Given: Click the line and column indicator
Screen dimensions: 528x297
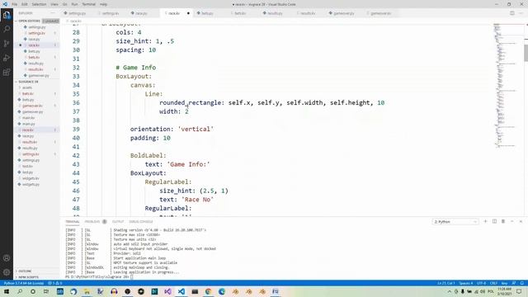Looking at the screenshot, I should point(446,283).
